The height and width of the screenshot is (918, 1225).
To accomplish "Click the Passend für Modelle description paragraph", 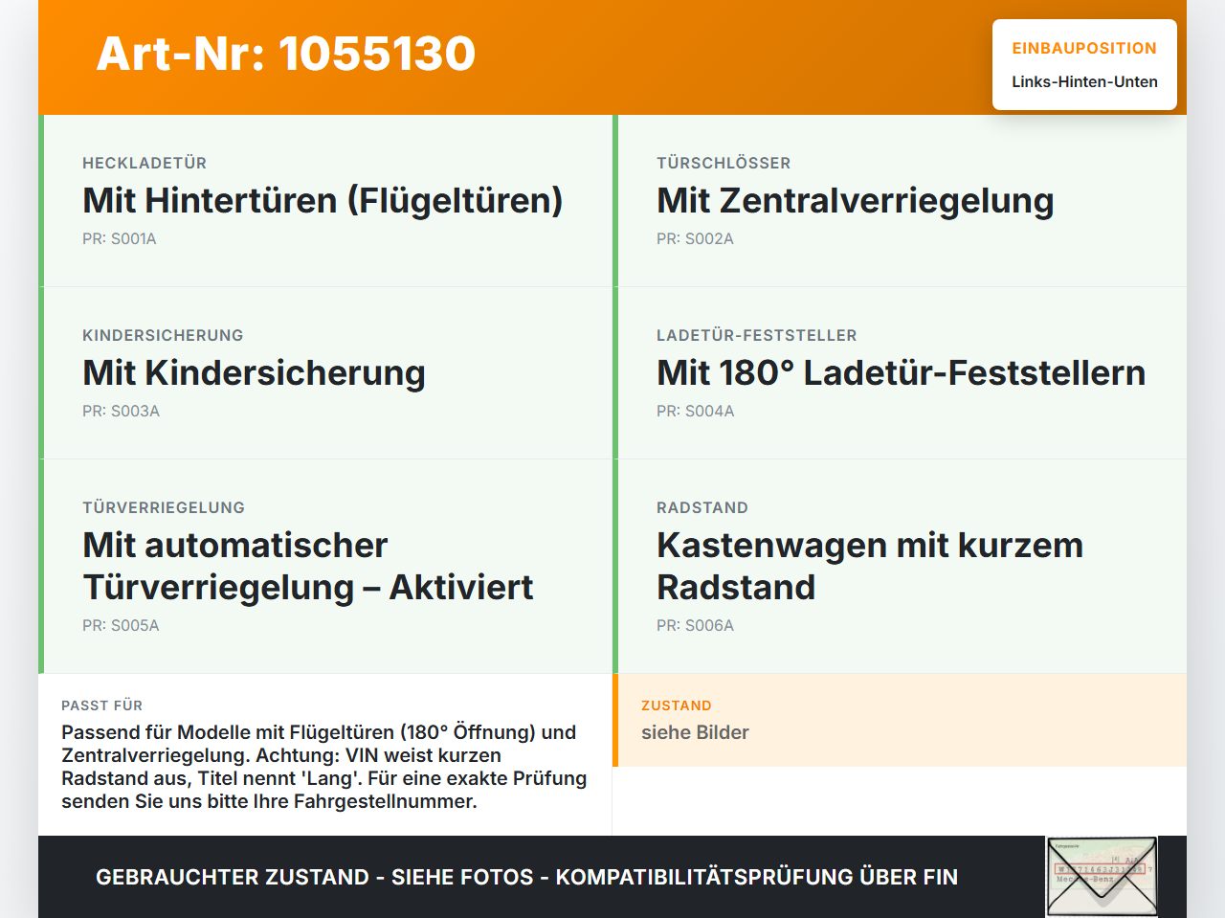I will coord(324,767).
